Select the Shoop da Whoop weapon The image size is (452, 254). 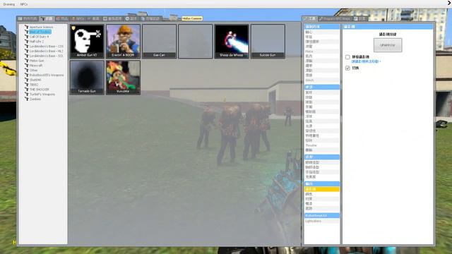232,41
